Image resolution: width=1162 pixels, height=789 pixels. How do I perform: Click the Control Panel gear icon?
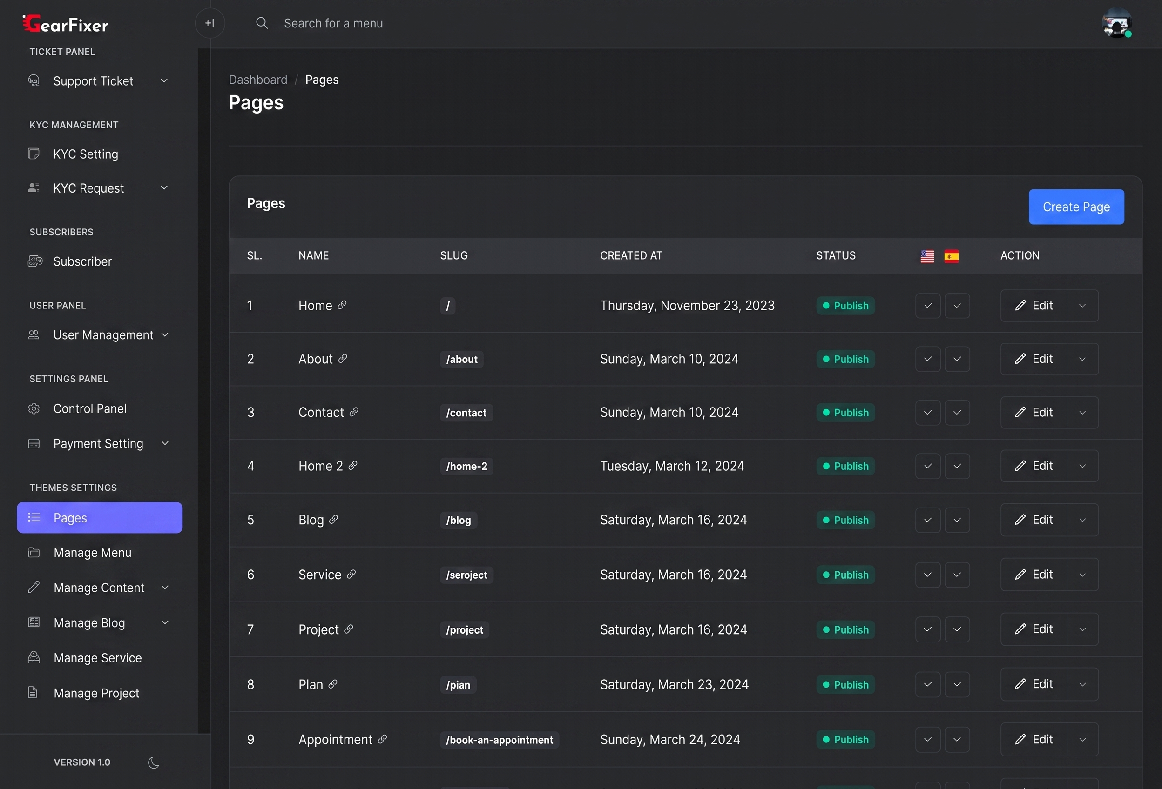point(34,408)
